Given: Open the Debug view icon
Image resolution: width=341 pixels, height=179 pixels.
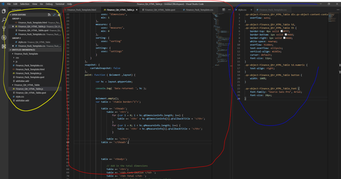Looking at the screenshot, I should [x=4, y=37].
